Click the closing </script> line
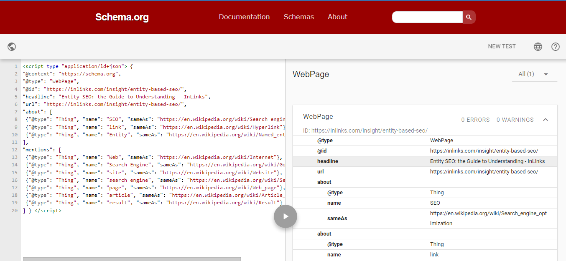 coord(42,211)
